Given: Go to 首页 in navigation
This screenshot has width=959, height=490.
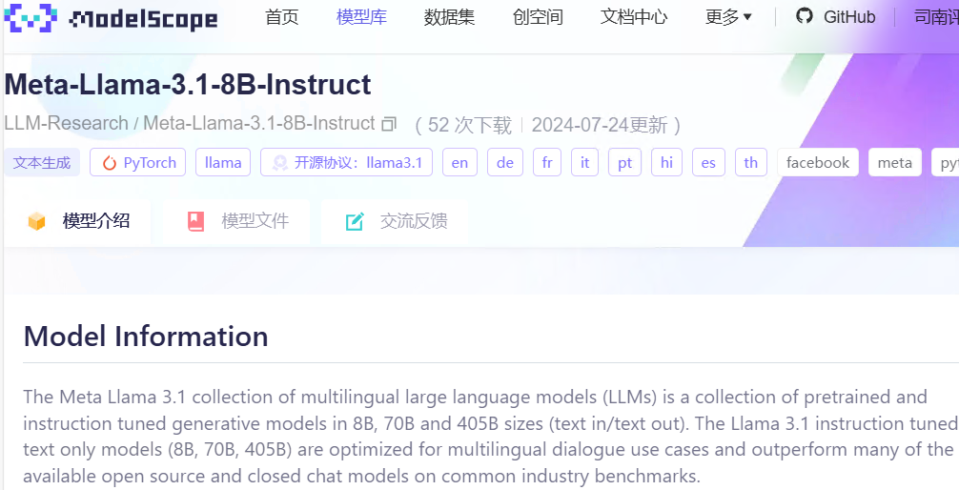Looking at the screenshot, I should click(x=282, y=16).
